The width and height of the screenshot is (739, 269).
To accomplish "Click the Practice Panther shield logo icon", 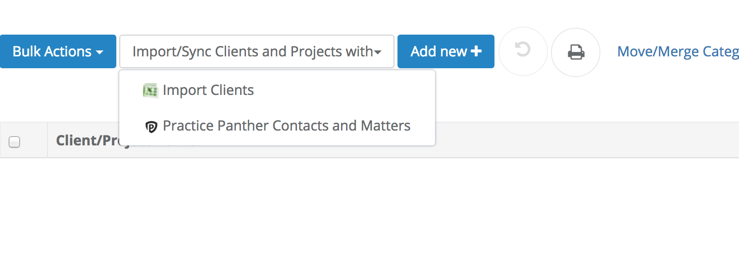I will click(151, 127).
